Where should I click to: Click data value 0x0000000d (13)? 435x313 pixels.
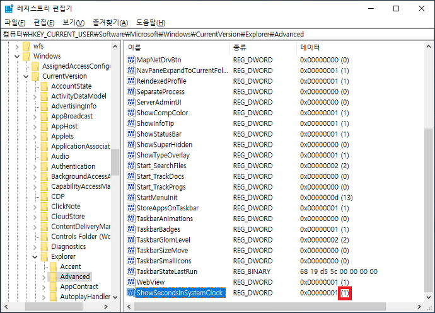pos(327,197)
